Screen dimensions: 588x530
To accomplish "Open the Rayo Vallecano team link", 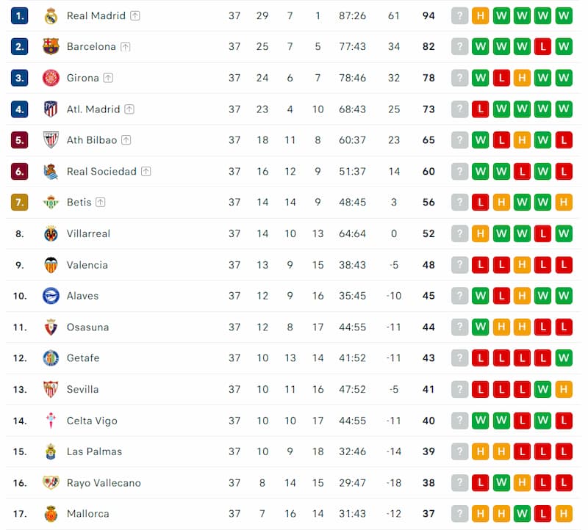I will (x=104, y=483).
